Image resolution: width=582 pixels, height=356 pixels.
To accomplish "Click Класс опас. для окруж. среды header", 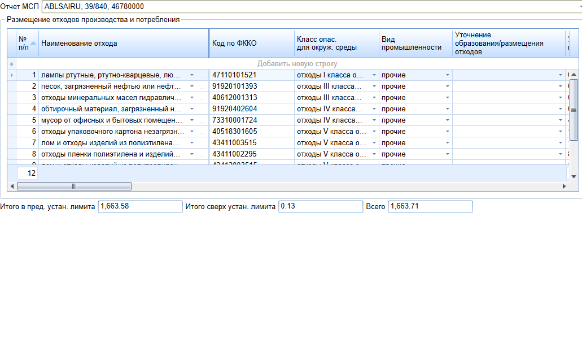I will click(336, 44).
